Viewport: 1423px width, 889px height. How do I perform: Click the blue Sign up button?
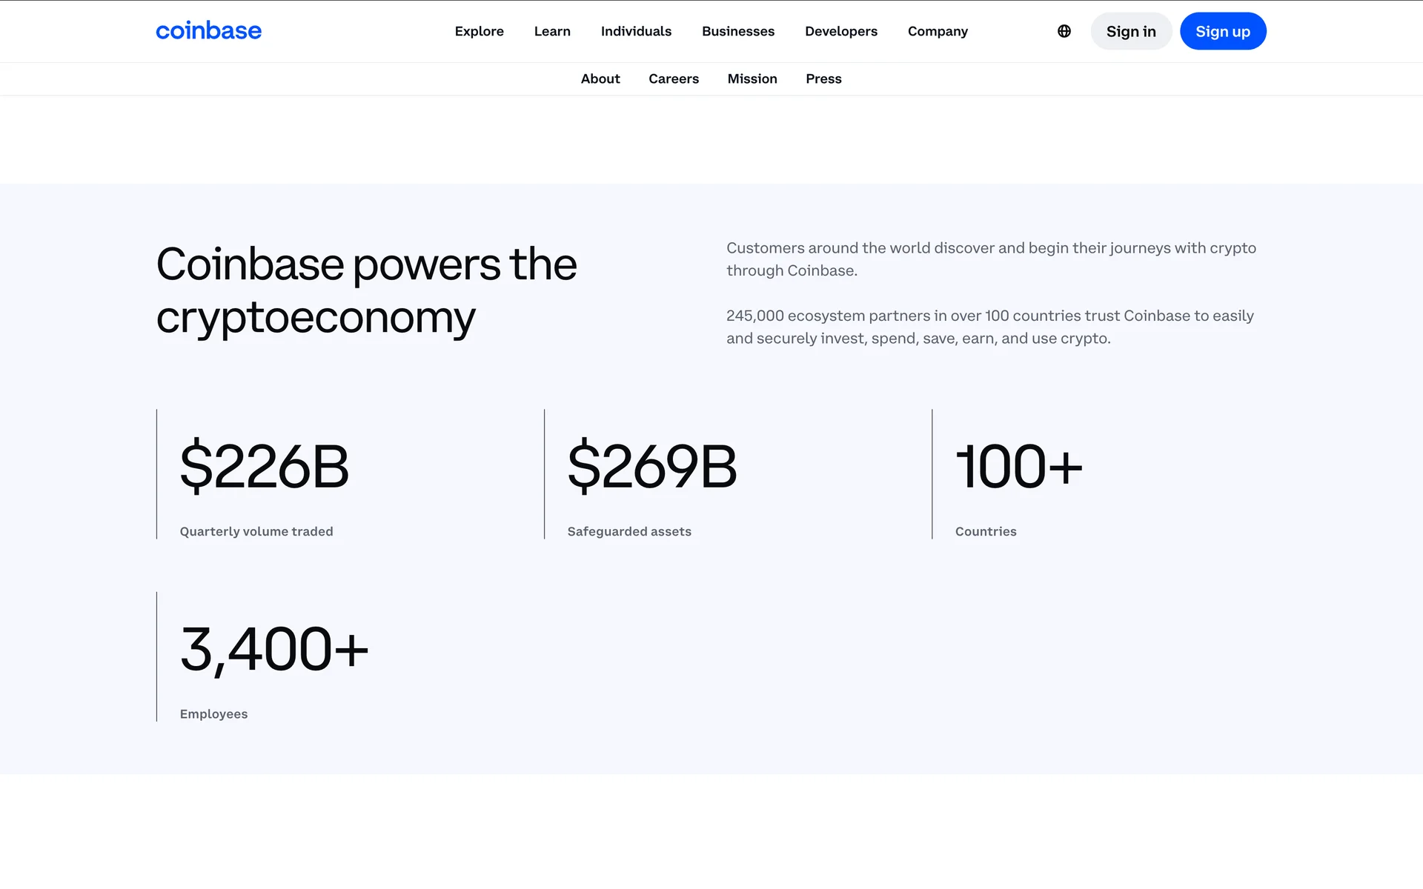(1222, 31)
